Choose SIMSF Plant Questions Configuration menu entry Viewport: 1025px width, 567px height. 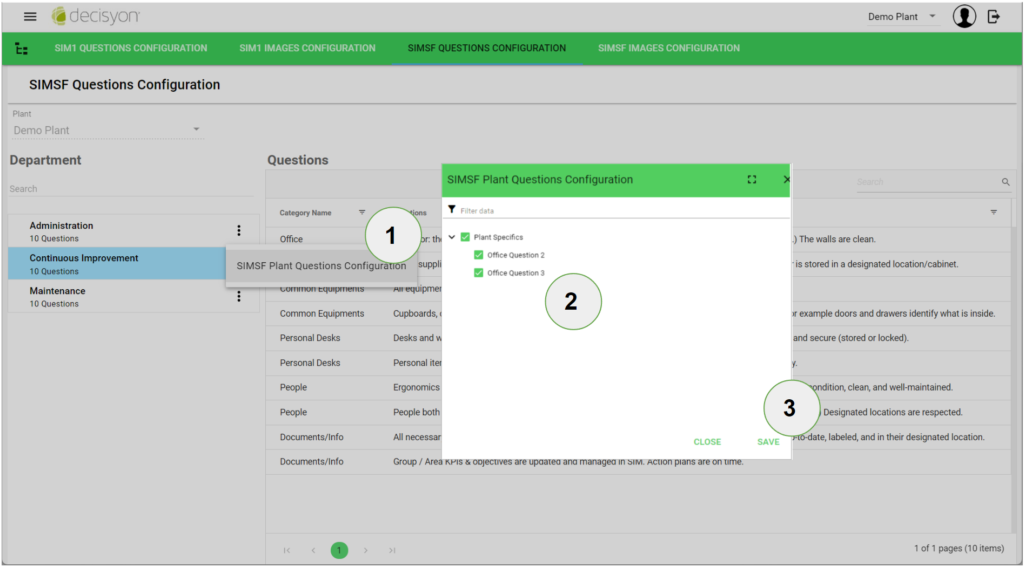[321, 265]
